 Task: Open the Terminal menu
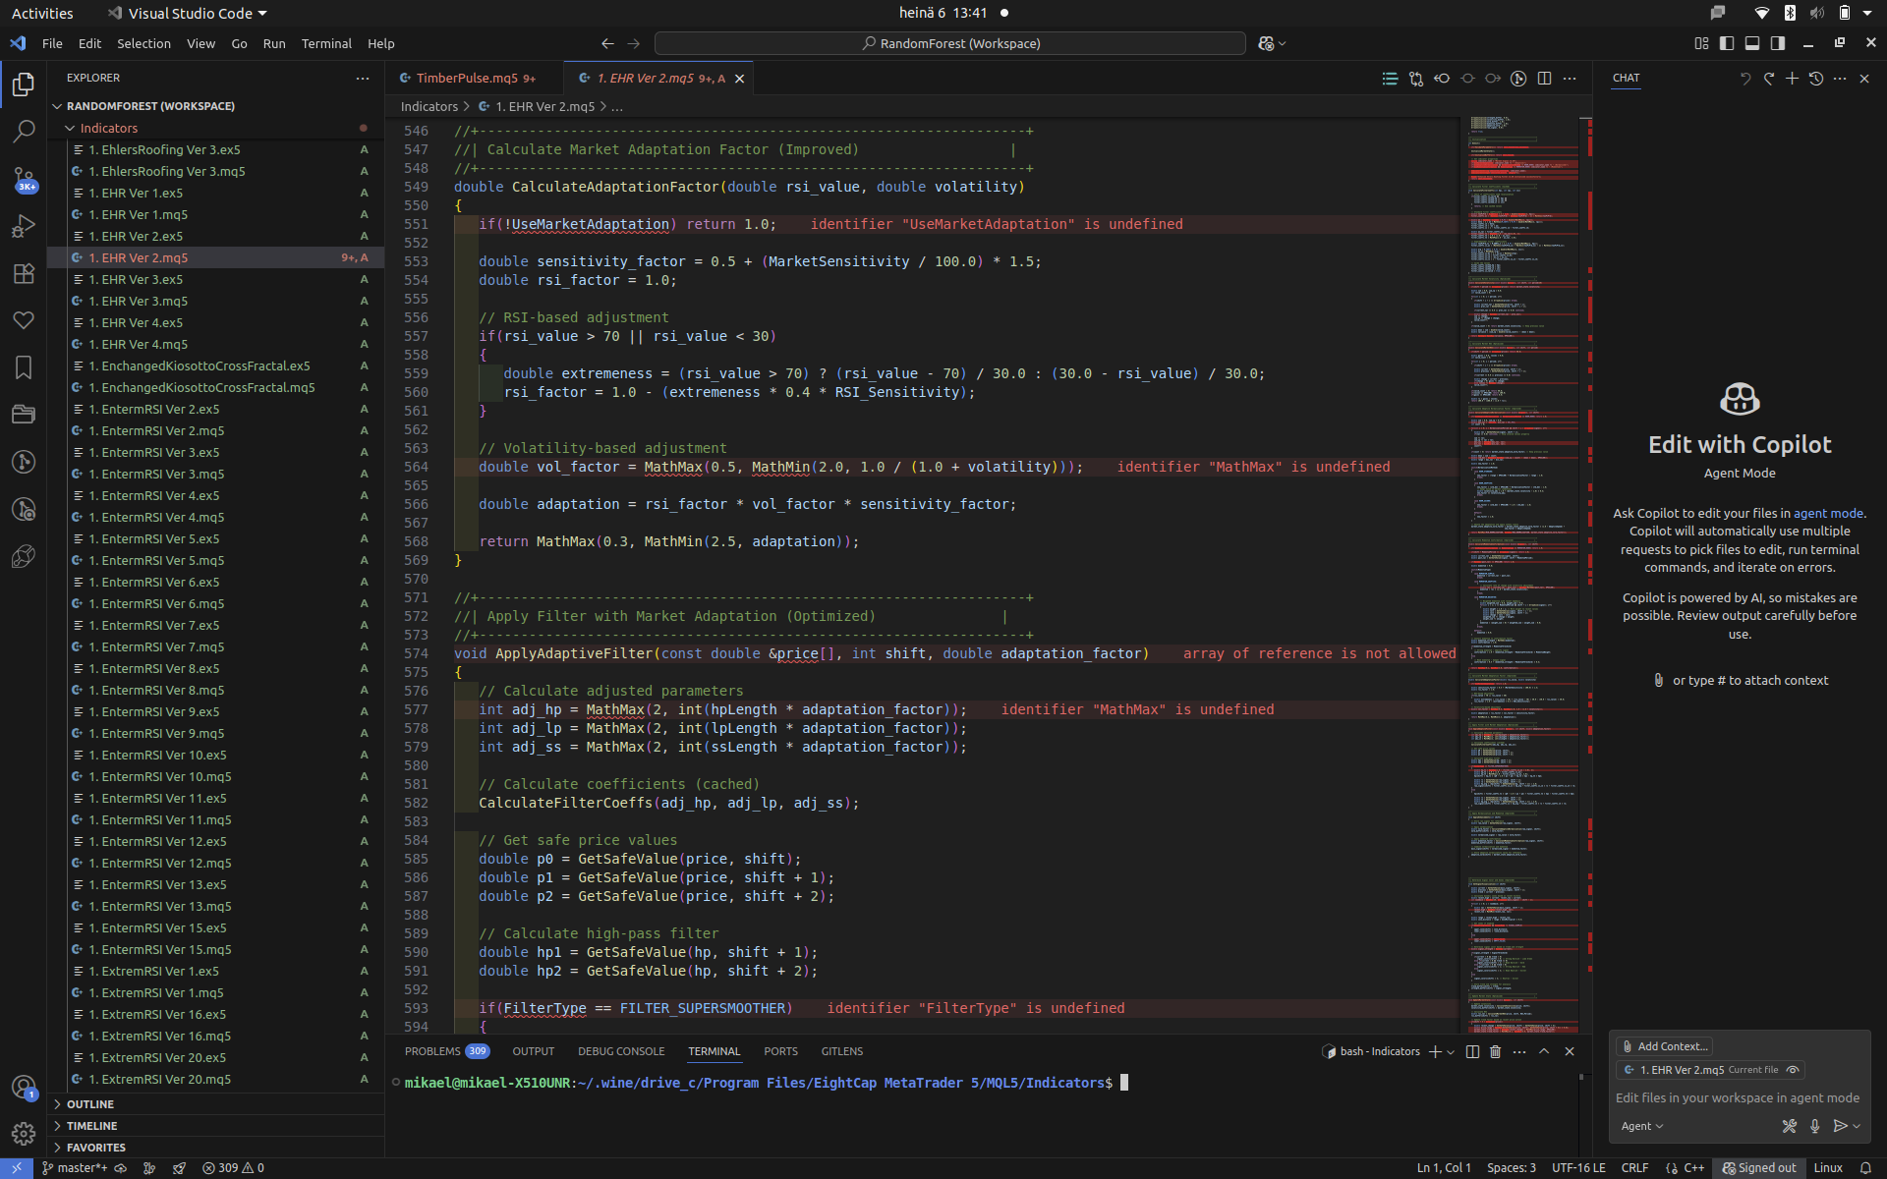click(x=325, y=43)
